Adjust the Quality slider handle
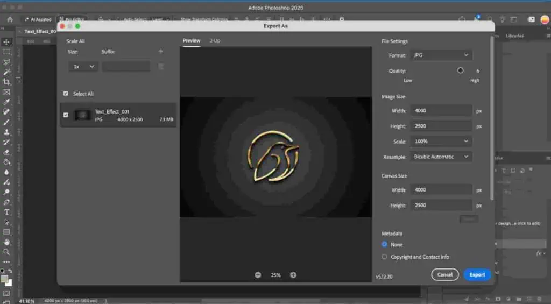551x304 pixels. pyautogui.click(x=461, y=70)
